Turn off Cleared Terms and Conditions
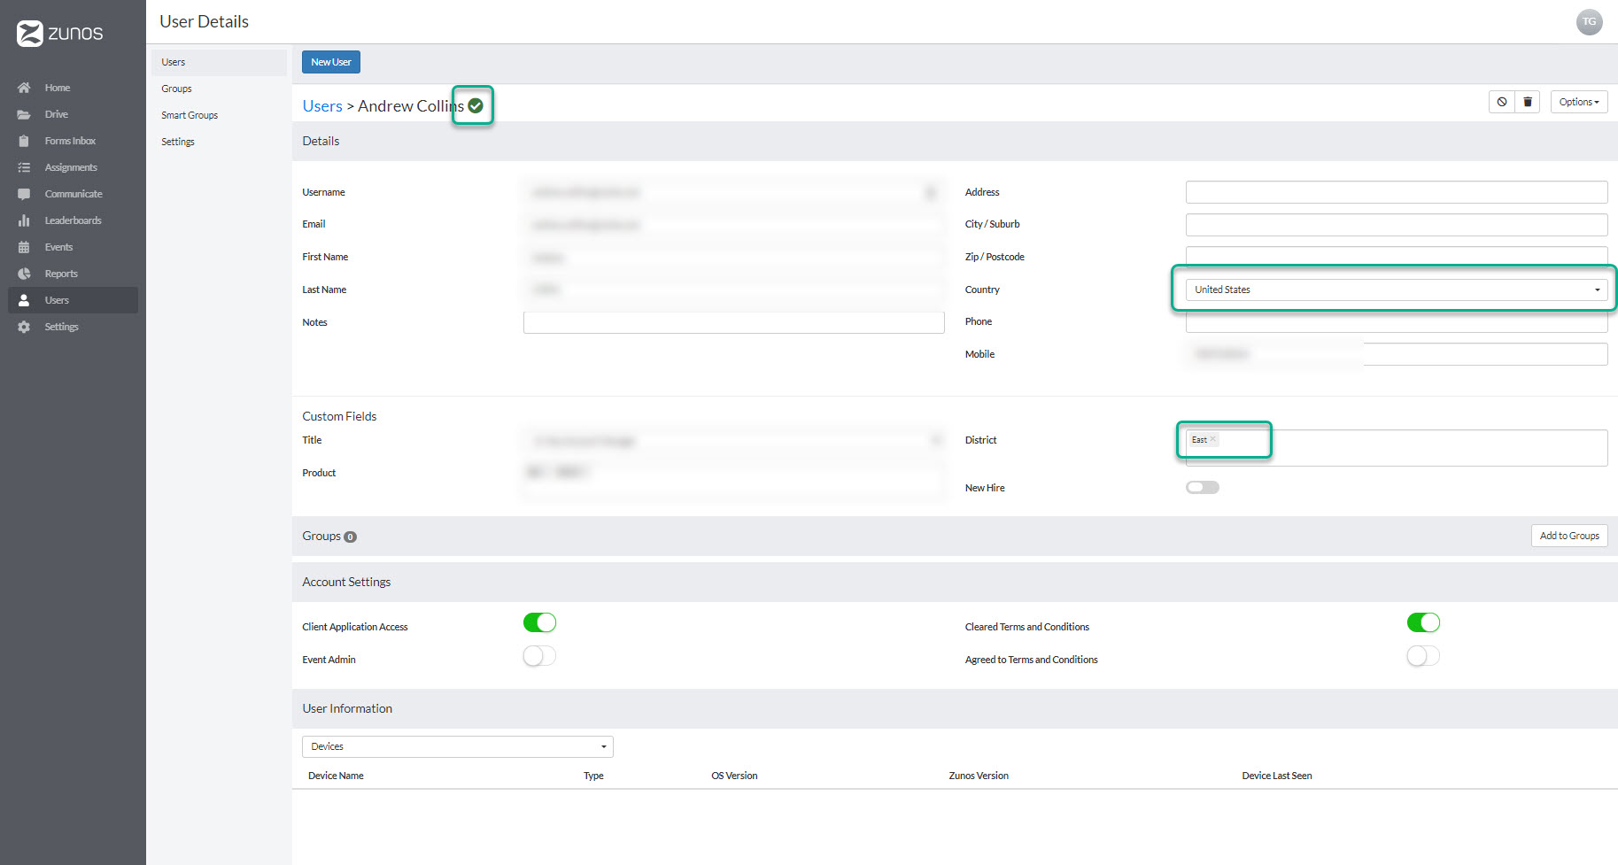The height and width of the screenshot is (865, 1618). (1423, 622)
